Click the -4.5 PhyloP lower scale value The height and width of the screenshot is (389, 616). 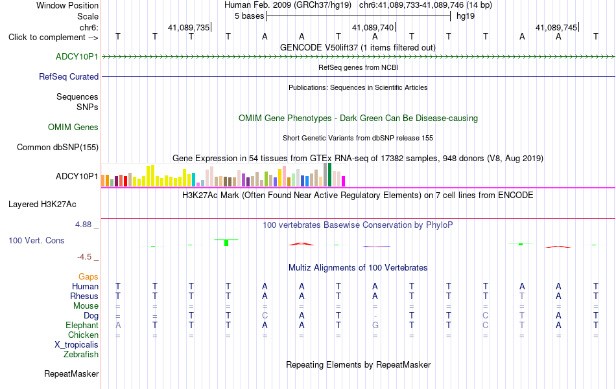(x=84, y=256)
